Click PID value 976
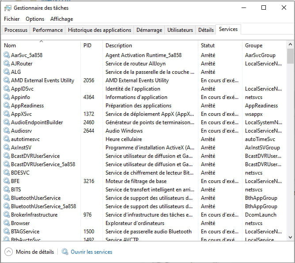This screenshot has height=263, width=295. 87,215
